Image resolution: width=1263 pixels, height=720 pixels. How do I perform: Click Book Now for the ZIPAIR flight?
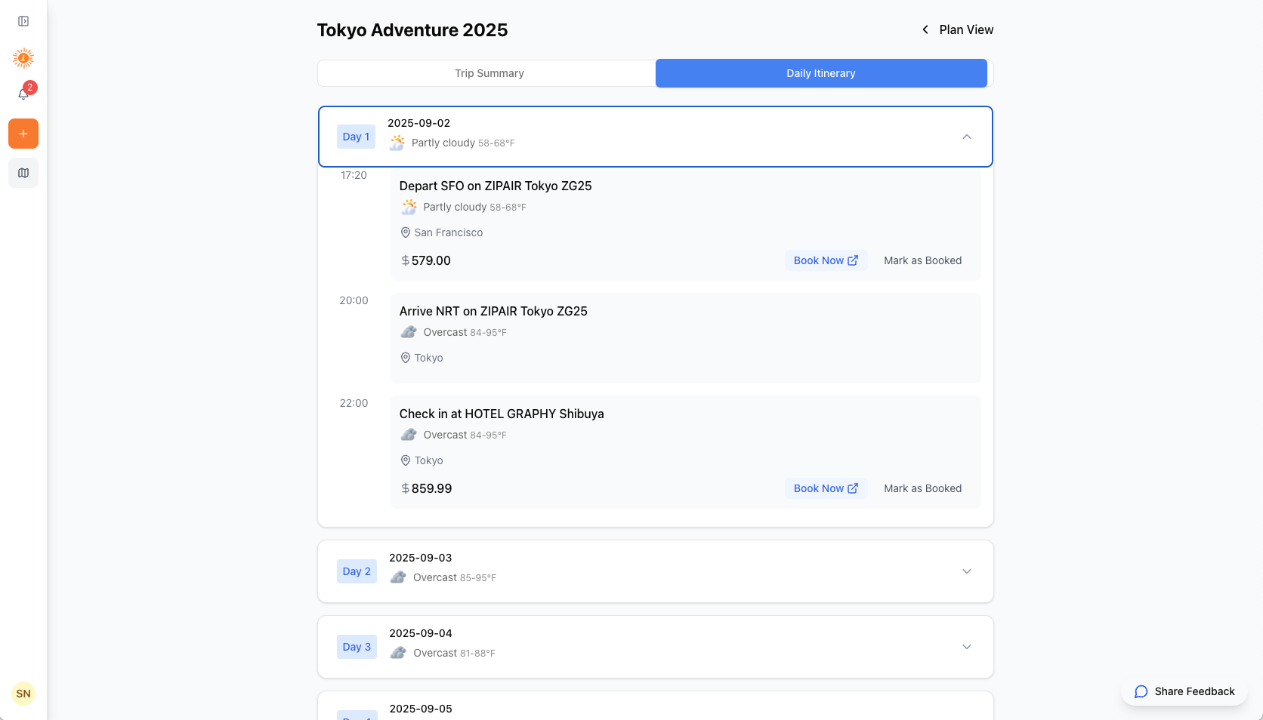point(826,260)
